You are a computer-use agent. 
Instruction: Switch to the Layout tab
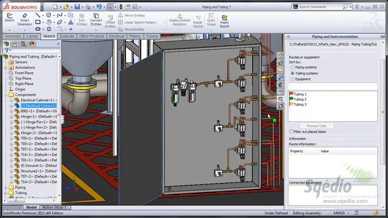[x=32, y=36]
